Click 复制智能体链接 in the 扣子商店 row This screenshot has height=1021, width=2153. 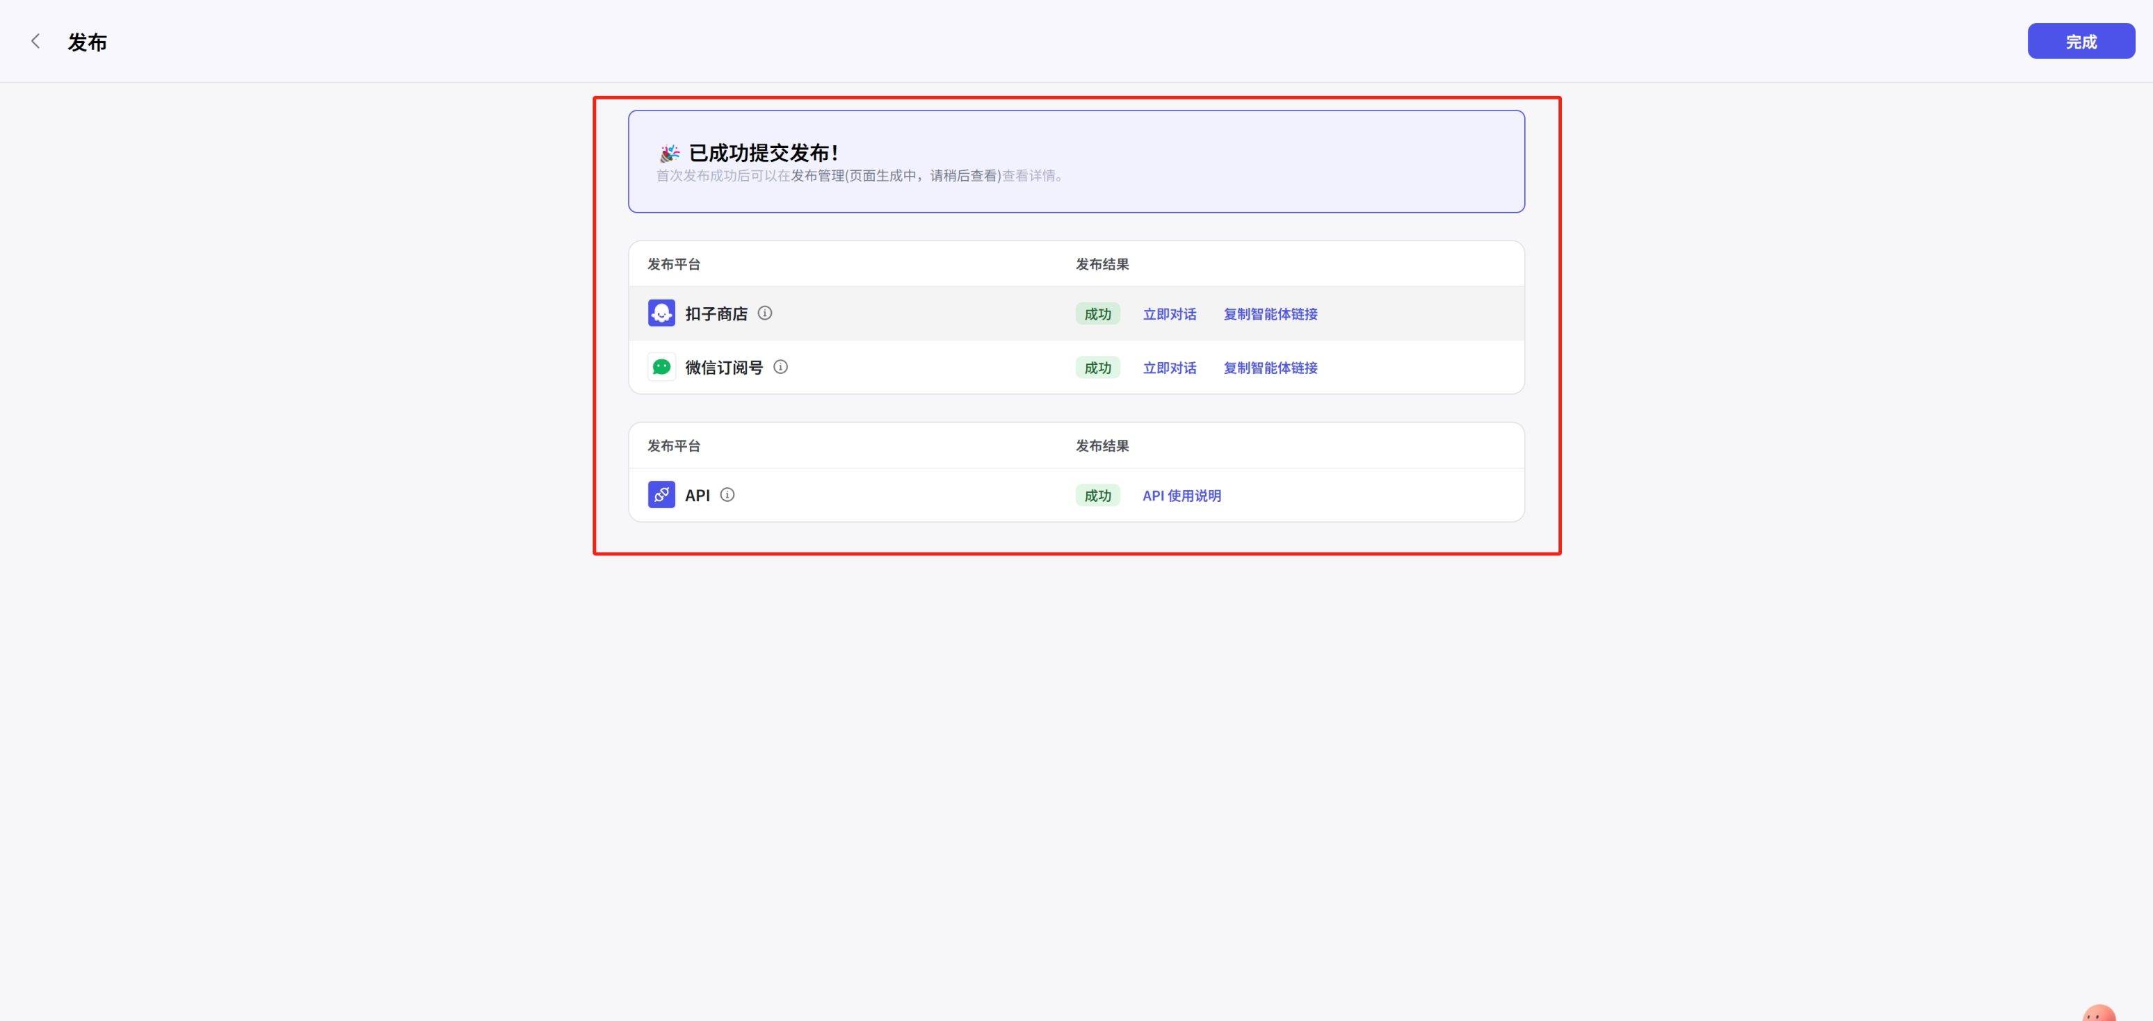1271,314
